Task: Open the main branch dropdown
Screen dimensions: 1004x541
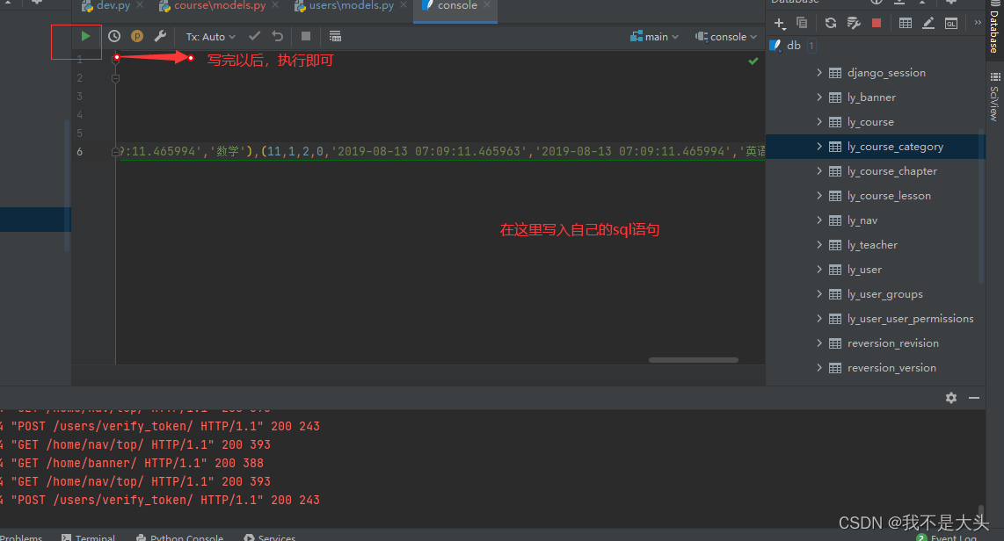Action: (x=653, y=36)
